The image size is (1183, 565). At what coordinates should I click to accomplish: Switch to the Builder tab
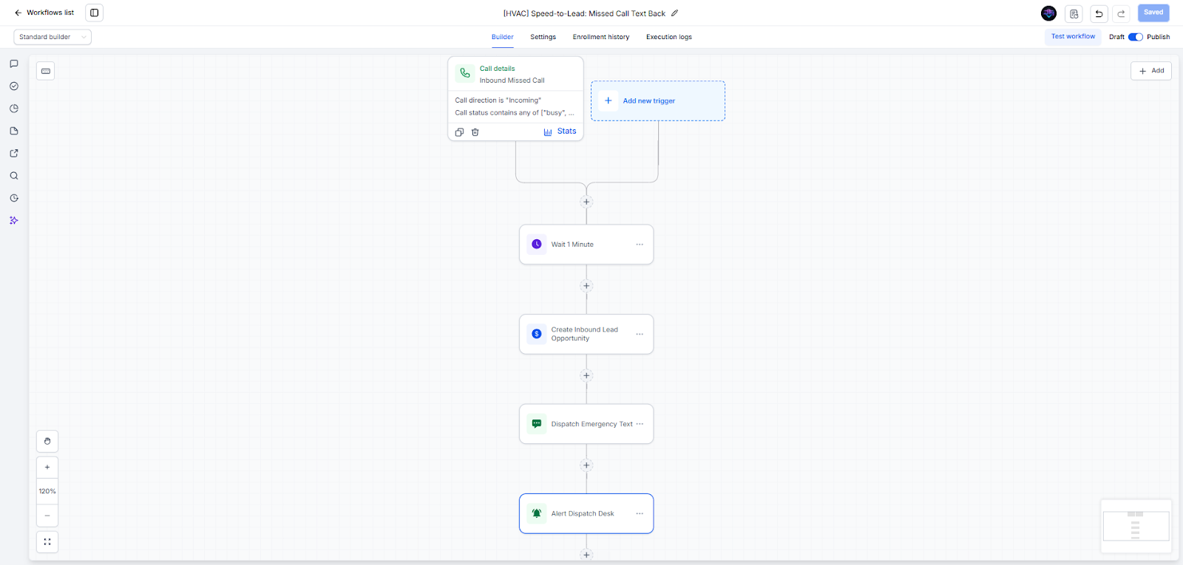503,37
